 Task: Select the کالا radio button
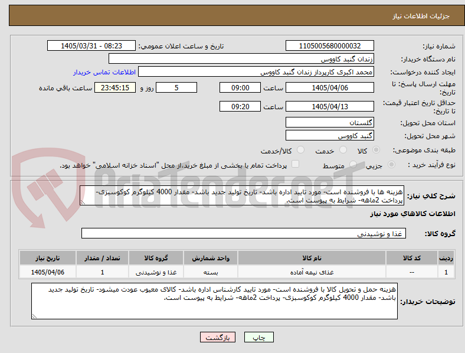point(376,150)
